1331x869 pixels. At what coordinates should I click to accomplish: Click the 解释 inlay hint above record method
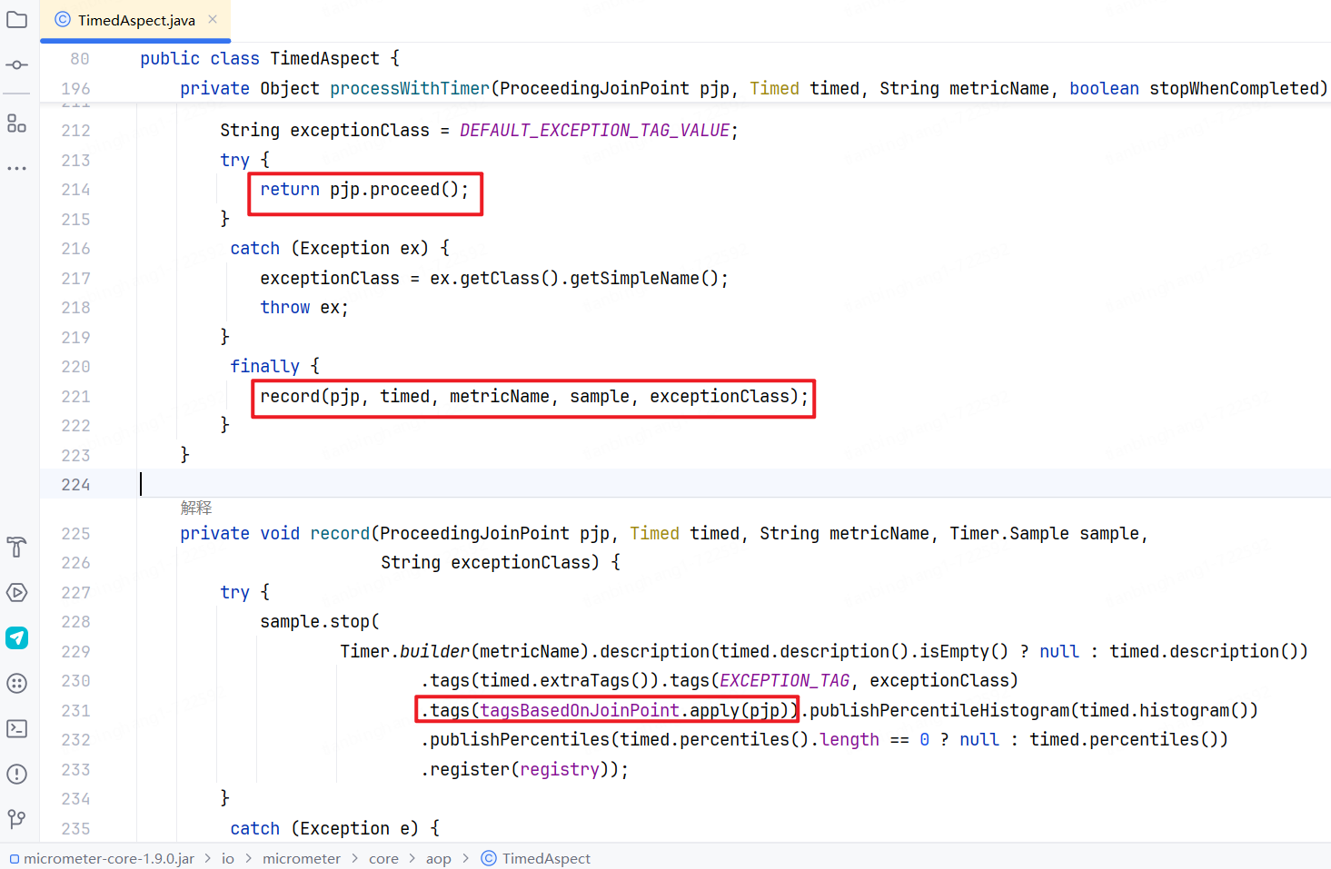(196, 508)
